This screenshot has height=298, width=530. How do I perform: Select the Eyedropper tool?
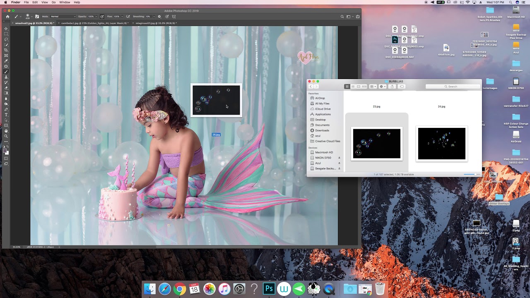6,60
